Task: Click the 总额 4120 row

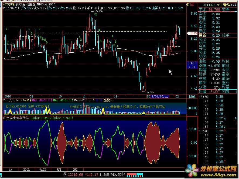Action: [209, 79]
